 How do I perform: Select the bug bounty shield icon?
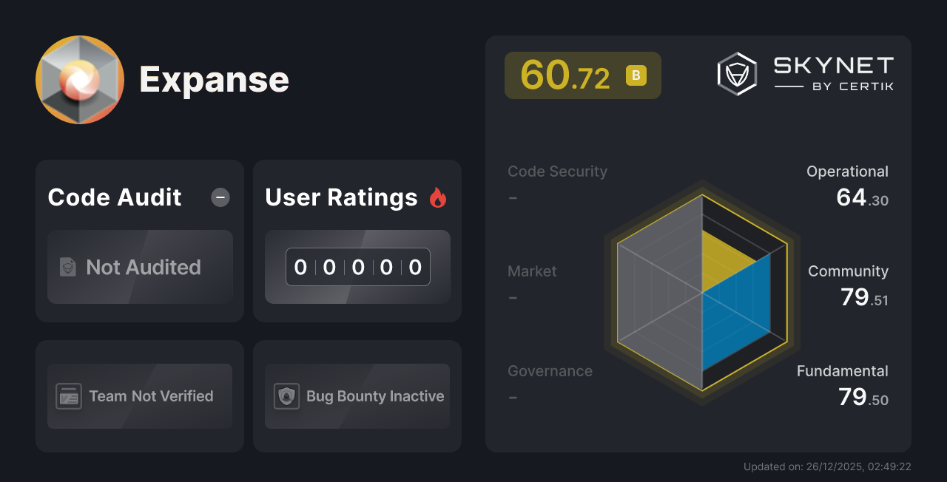(287, 396)
